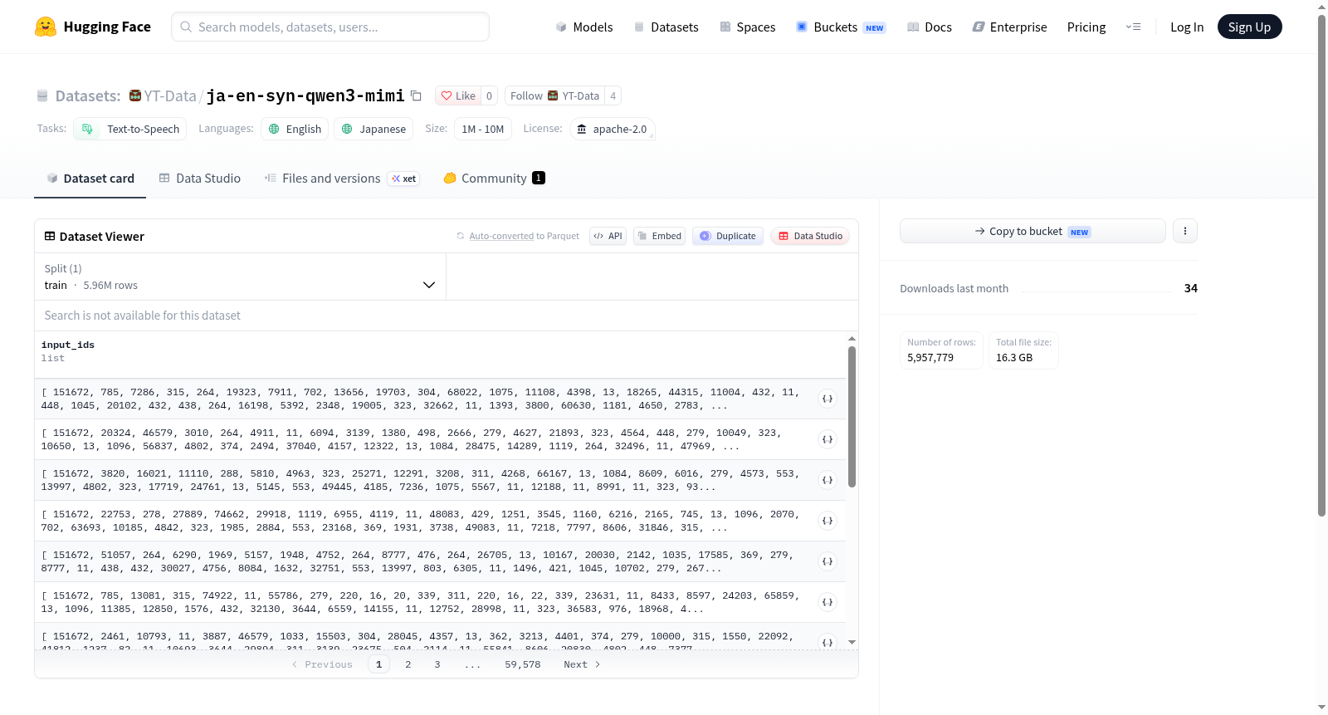This screenshot has height=715, width=1328.
Task: Open the Community tab
Action: pos(495,179)
